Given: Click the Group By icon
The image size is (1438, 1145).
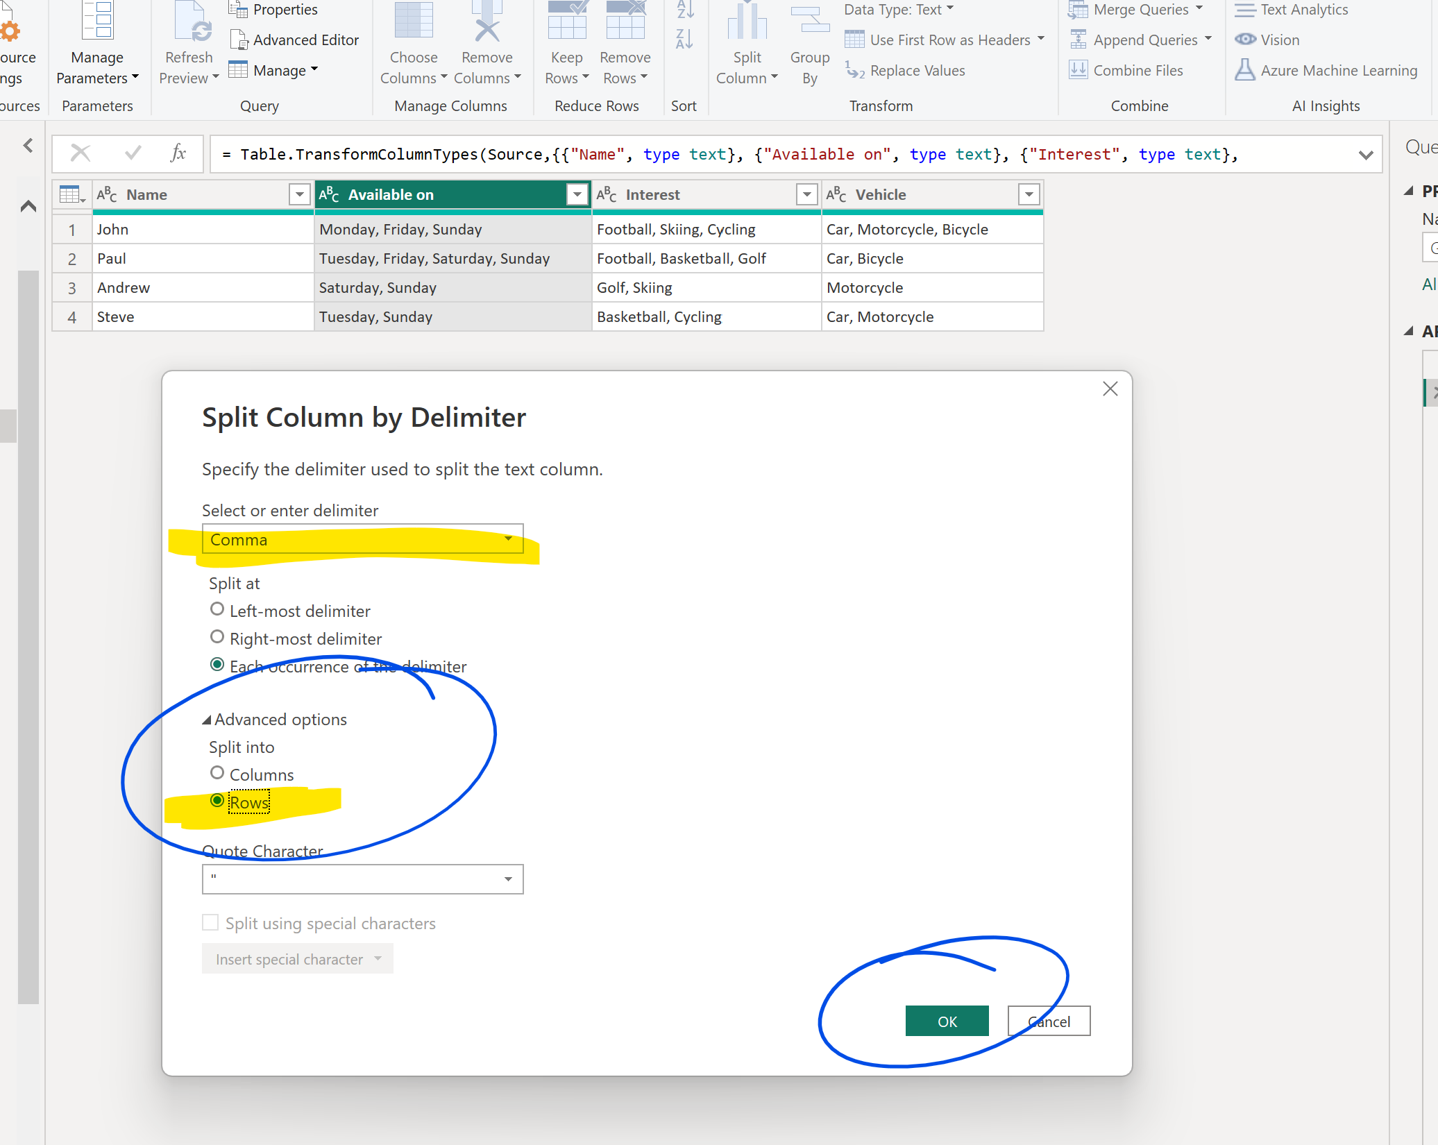Looking at the screenshot, I should (810, 21).
